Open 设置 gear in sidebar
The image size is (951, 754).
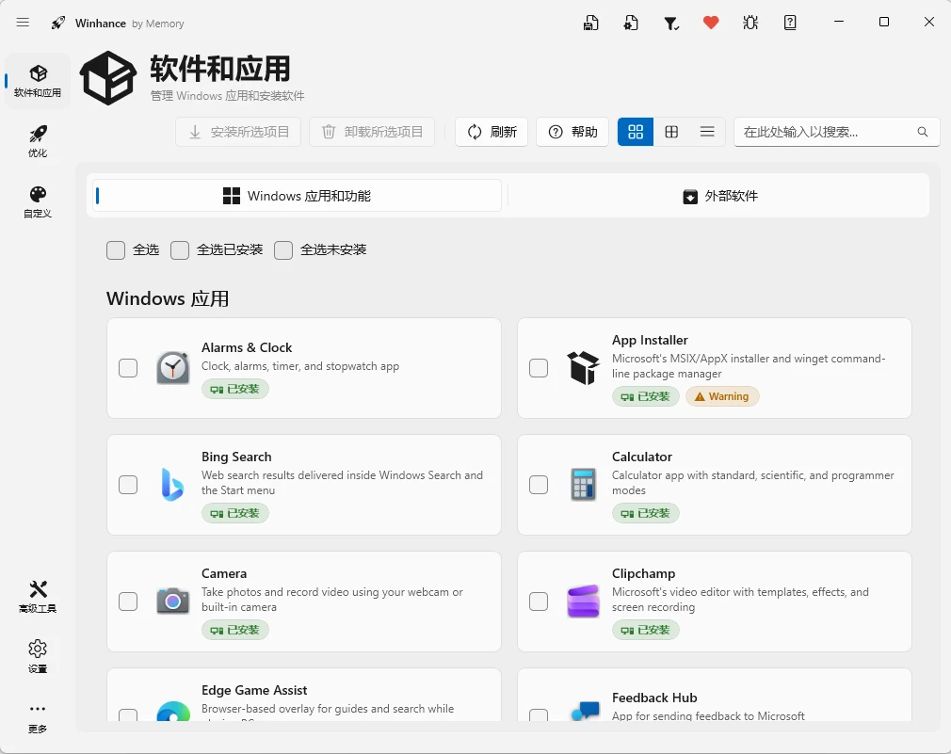(38, 656)
